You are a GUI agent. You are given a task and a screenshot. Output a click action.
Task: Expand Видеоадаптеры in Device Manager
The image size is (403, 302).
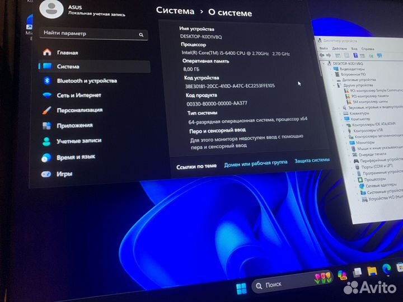(x=331, y=69)
